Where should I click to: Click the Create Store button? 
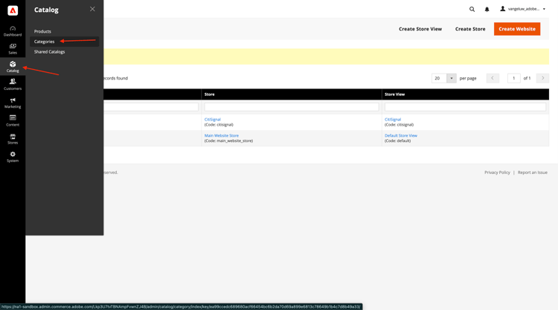pyautogui.click(x=470, y=29)
